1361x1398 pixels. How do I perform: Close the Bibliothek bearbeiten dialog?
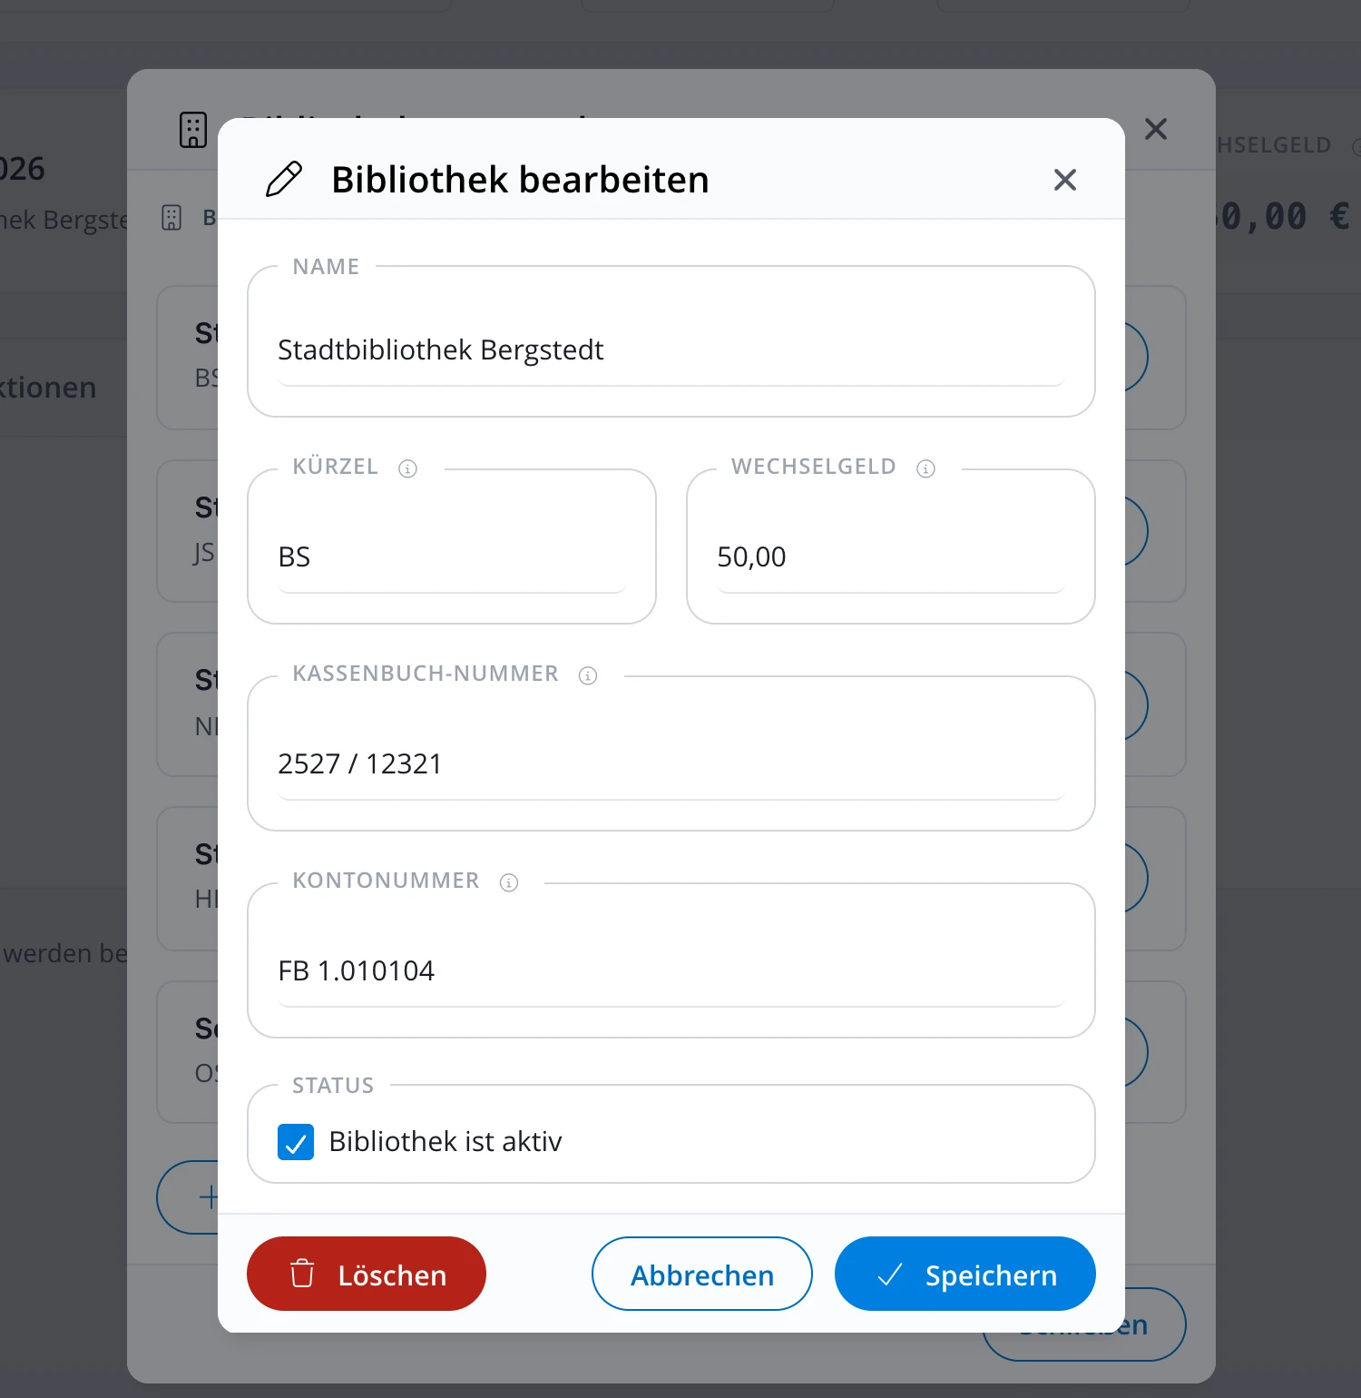[1065, 180]
